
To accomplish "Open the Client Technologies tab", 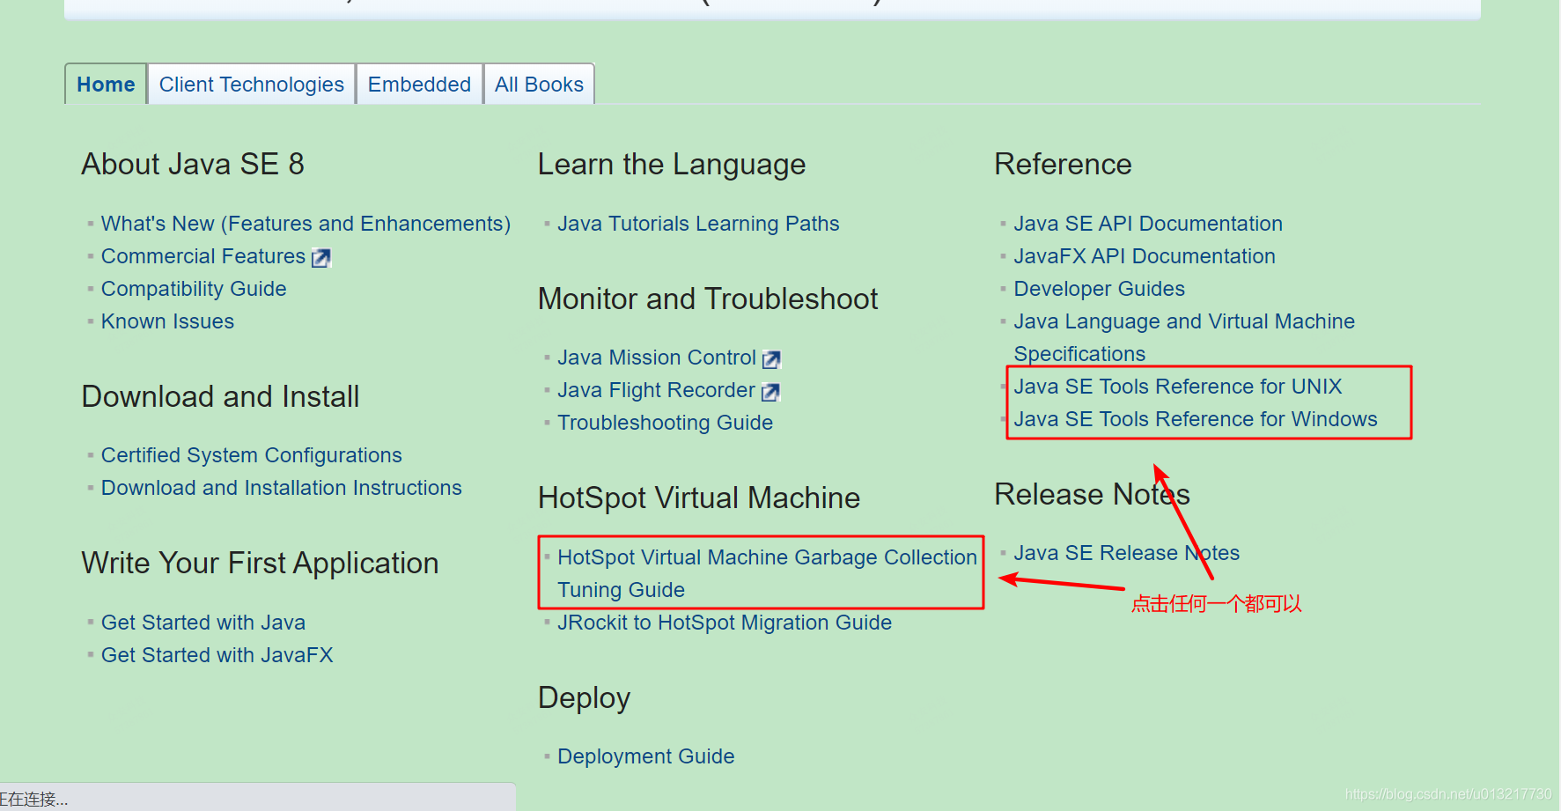I will click(252, 85).
